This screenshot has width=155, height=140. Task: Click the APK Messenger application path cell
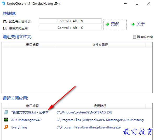point(100,120)
